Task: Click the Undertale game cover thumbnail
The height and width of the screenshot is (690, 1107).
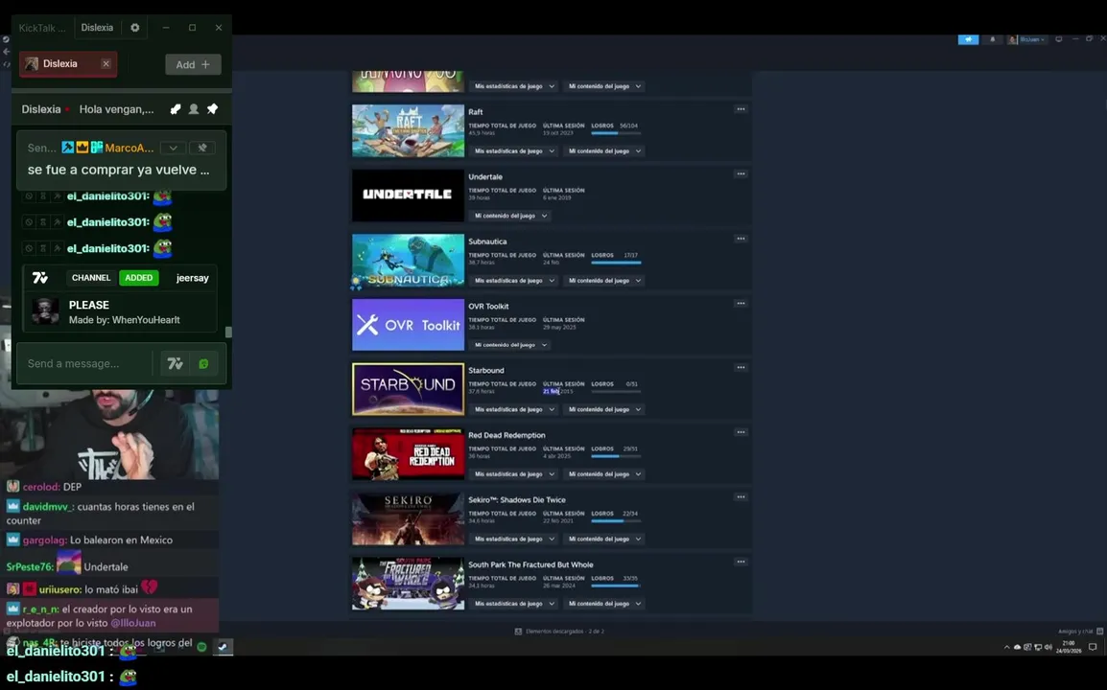Action: pyautogui.click(x=408, y=195)
